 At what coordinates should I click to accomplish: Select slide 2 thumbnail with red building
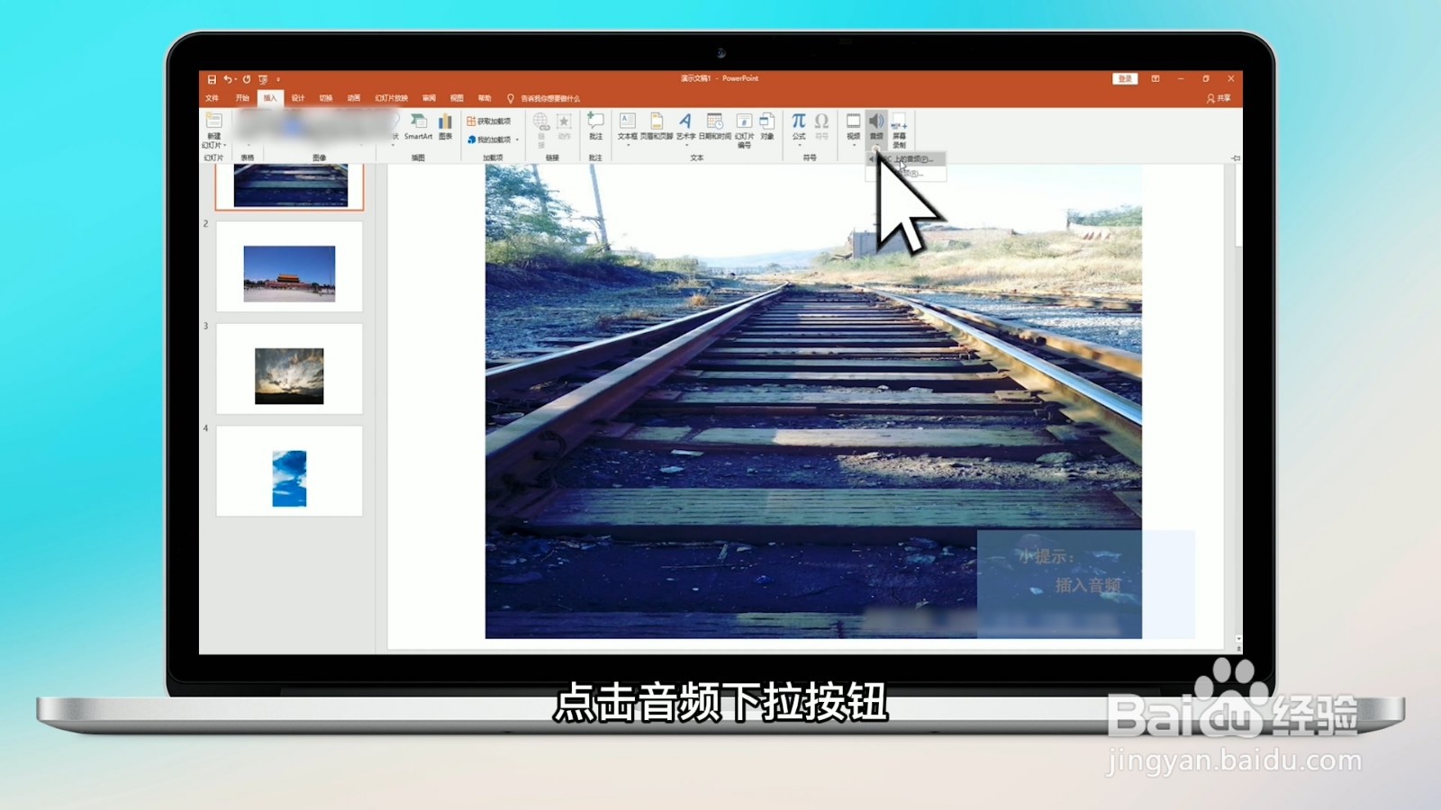(289, 266)
